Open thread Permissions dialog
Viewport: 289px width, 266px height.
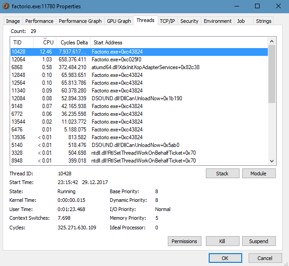click(x=184, y=241)
